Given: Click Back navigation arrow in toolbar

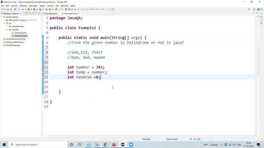Looking at the screenshot, I should tap(100, 9).
